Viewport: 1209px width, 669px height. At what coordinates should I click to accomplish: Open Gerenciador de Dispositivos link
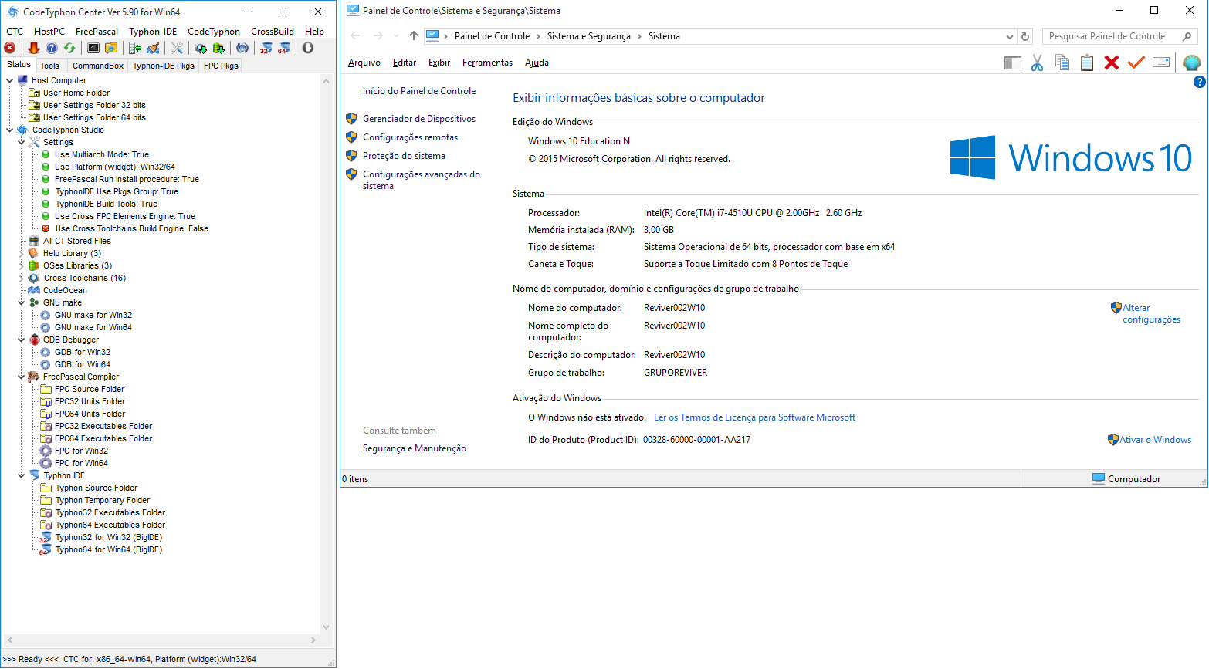[x=419, y=119]
